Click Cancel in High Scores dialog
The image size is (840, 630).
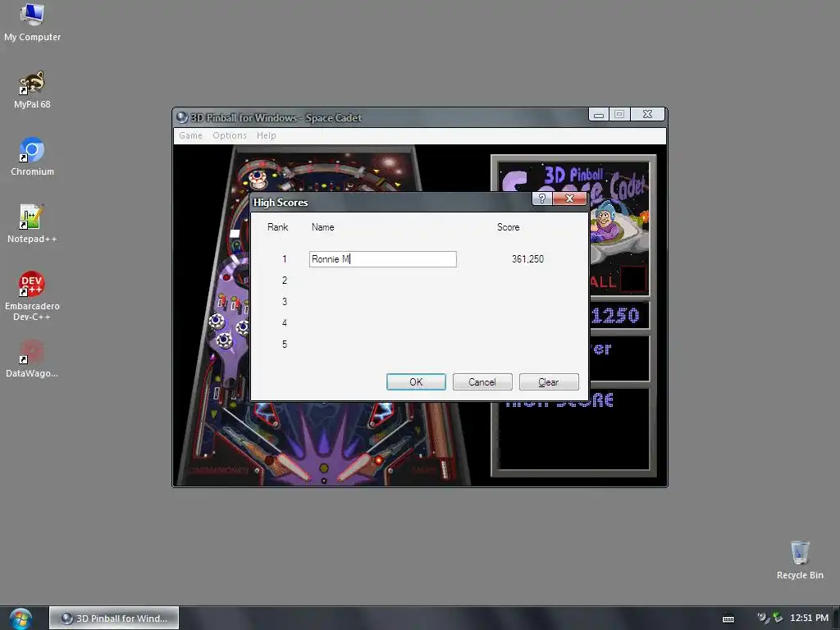pos(482,382)
